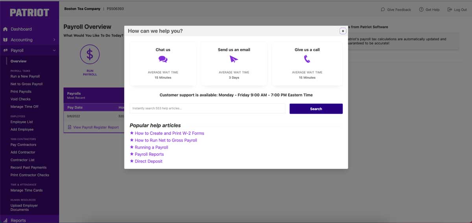Click the Search button

click(316, 109)
